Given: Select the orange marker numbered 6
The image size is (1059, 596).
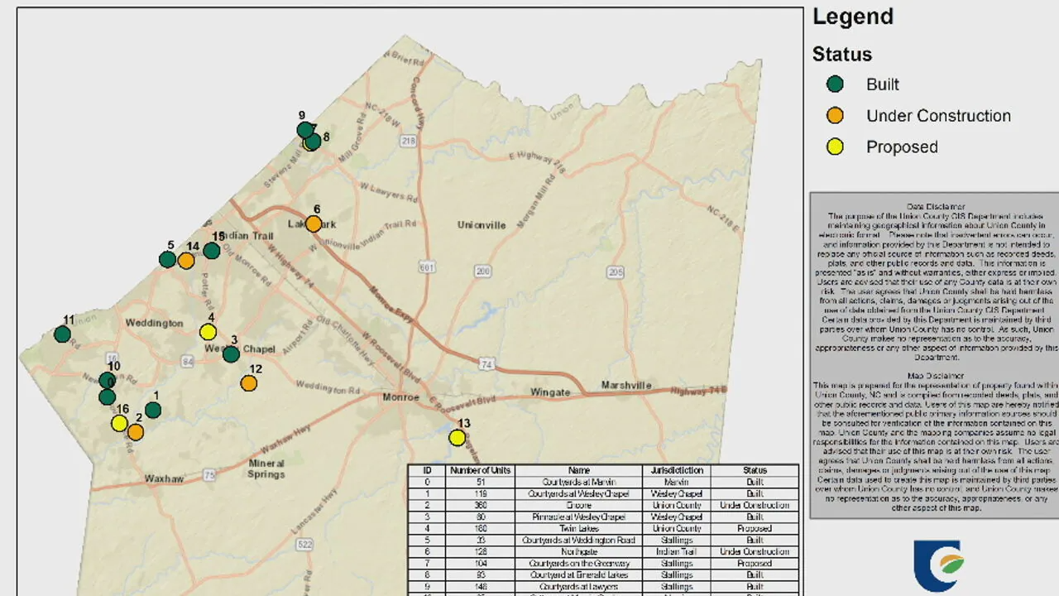Looking at the screenshot, I should pyautogui.click(x=314, y=223).
